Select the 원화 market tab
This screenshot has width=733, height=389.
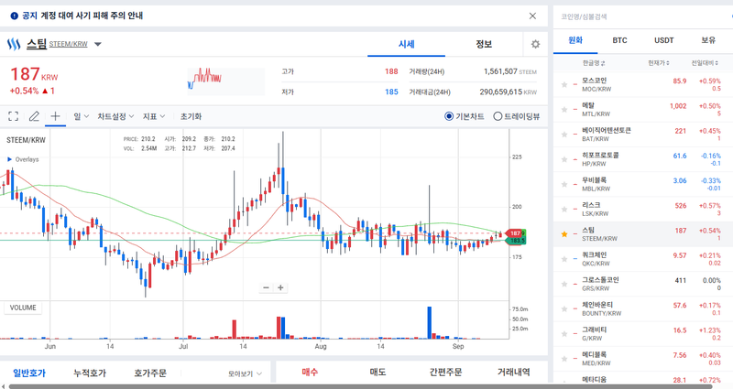[x=575, y=40]
